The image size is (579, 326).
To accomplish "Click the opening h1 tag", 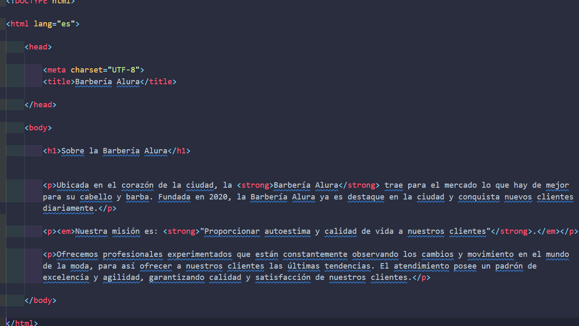I will pyautogui.click(x=52, y=151).
